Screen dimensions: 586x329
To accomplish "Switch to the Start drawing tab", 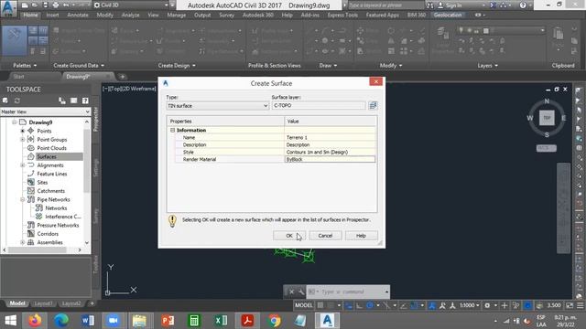I will point(18,77).
